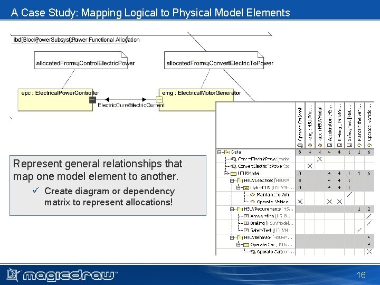This screenshot has height=285, width=380.
Task: Click the magicdraw wordmark in footer
Action: tap(70, 275)
